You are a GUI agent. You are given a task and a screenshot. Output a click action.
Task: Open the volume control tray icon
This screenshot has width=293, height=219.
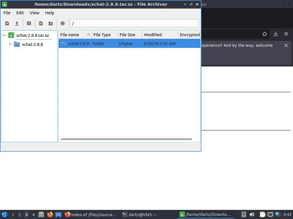coord(252,214)
